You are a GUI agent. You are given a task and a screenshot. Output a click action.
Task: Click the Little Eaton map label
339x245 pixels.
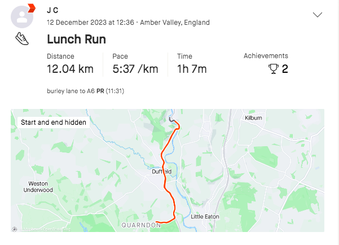point(204,217)
